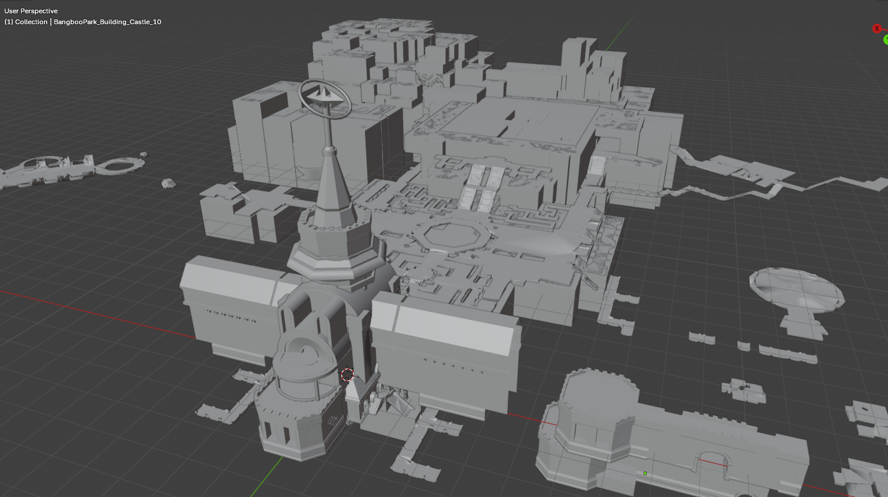
Task: Click the red X axis gizmo handle
Action: pos(876,28)
